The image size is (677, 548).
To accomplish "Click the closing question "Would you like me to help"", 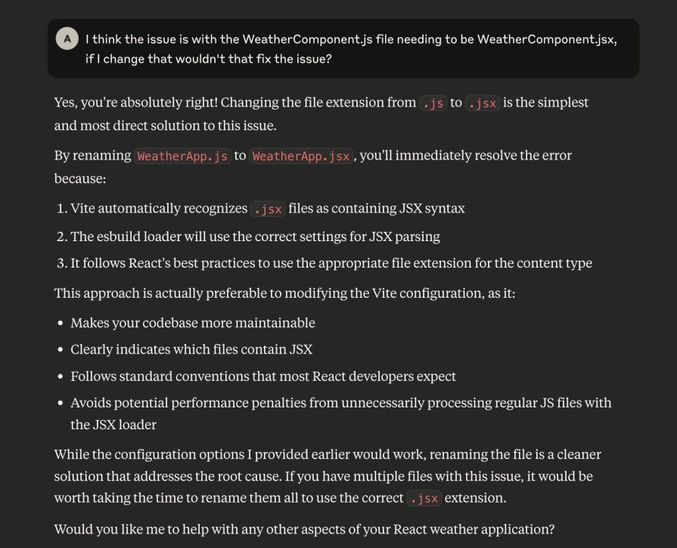I will pyautogui.click(x=303, y=529).
